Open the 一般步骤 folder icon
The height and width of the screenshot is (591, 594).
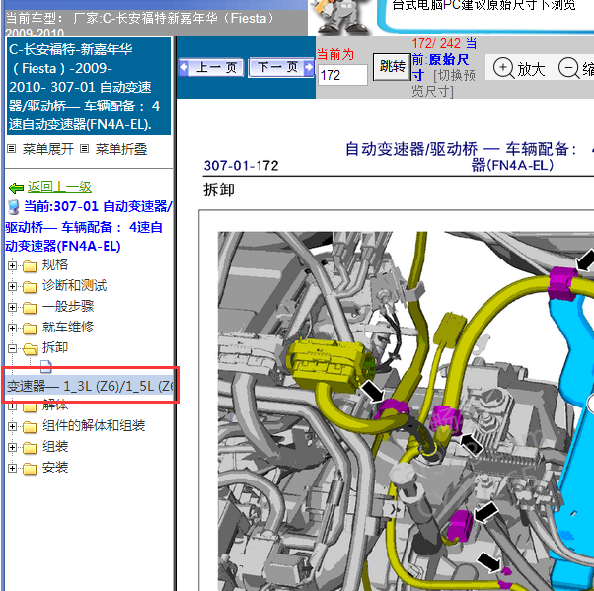30,308
